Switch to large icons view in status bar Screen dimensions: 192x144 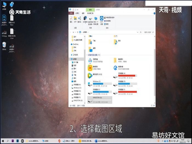[x=154, y=105]
